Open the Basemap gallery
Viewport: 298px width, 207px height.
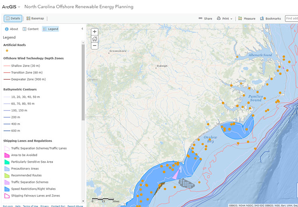pos(35,18)
